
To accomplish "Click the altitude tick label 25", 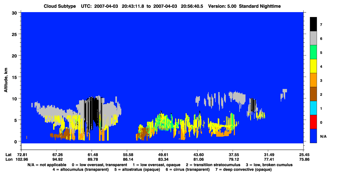I will click(x=15, y=34).
